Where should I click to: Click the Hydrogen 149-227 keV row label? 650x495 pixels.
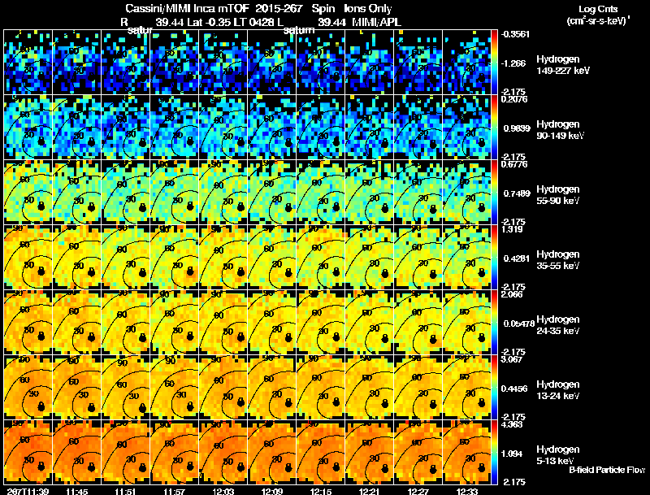pos(563,65)
